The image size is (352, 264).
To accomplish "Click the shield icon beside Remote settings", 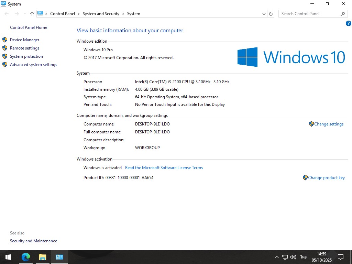I will pos(5,48).
